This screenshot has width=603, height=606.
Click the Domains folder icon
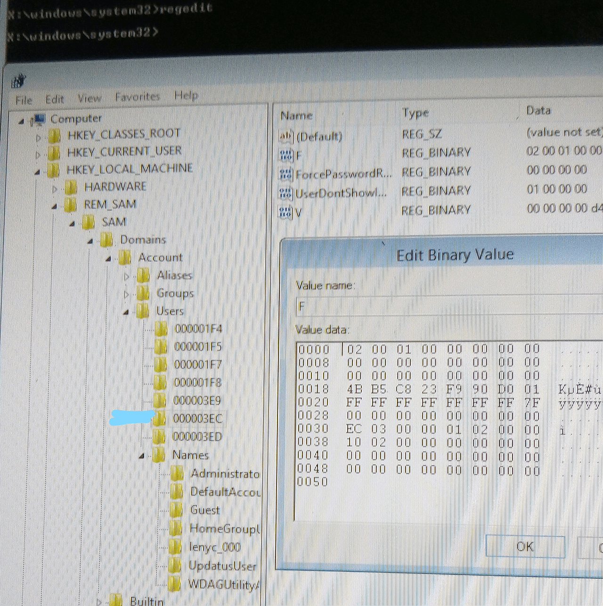pyautogui.click(x=106, y=241)
